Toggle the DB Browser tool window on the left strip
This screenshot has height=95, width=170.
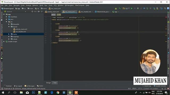[x=2, y=16]
